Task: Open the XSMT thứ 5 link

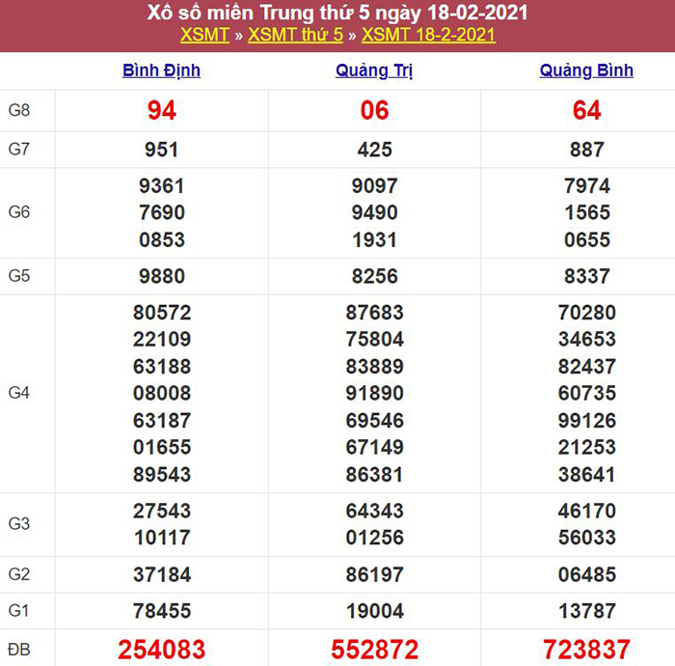Action: point(295,35)
